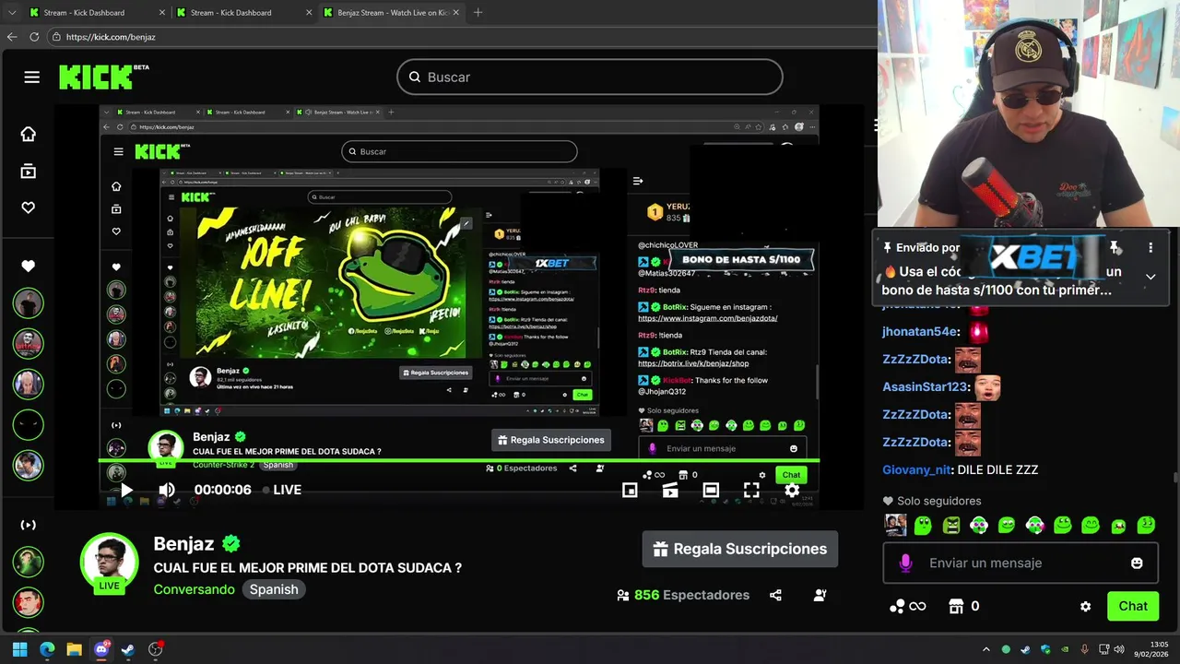Open Steam from taskbar
Screen dimensions: 1180x664
point(128,649)
